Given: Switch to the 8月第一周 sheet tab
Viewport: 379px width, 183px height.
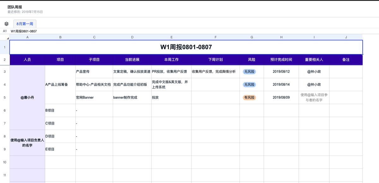Looking at the screenshot, I should [x=25, y=24].
